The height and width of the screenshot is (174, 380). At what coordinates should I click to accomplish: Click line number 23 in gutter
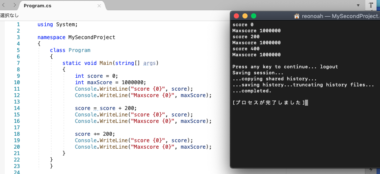[x=17, y=166]
